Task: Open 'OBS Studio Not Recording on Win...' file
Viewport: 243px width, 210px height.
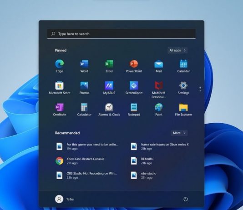Action: point(87,175)
